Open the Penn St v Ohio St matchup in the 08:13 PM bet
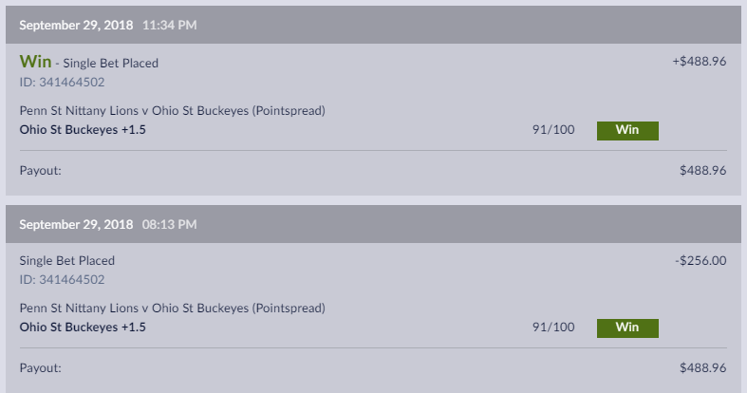The height and width of the screenshot is (393, 747). pos(172,309)
